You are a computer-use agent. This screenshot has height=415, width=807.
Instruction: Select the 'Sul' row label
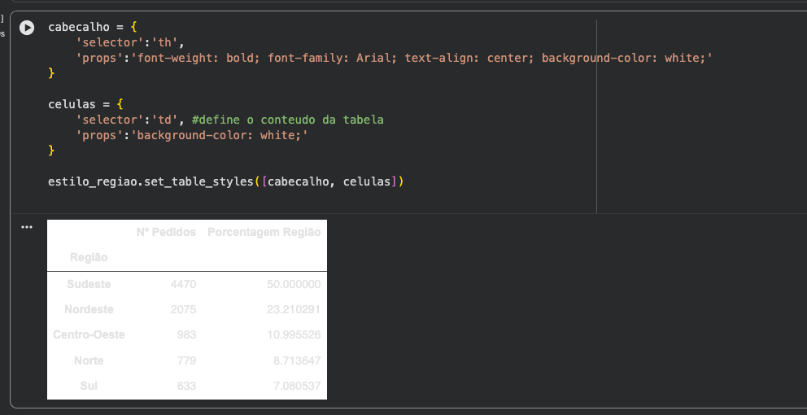click(89, 386)
